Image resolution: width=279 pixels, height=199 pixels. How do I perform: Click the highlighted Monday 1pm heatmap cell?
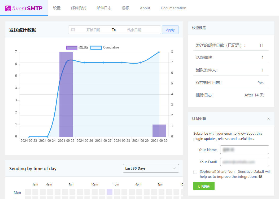pos(110,192)
